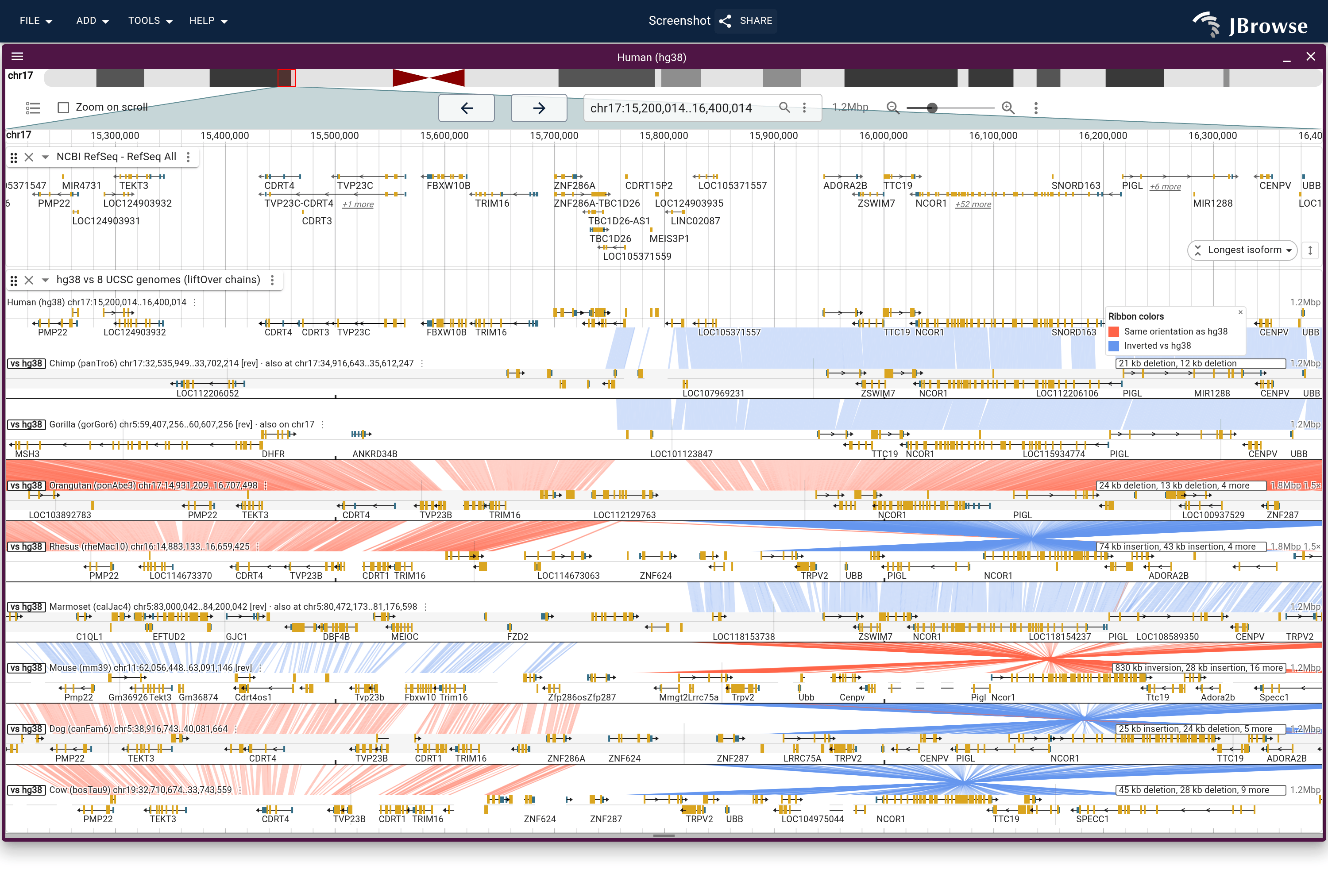This screenshot has width=1328, height=885.
Task: Click the red Same orientation swatch
Action: point(1114,332)
